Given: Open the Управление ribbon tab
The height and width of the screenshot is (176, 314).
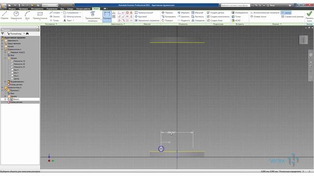Looking at the screenshot, I should [52, 9].
